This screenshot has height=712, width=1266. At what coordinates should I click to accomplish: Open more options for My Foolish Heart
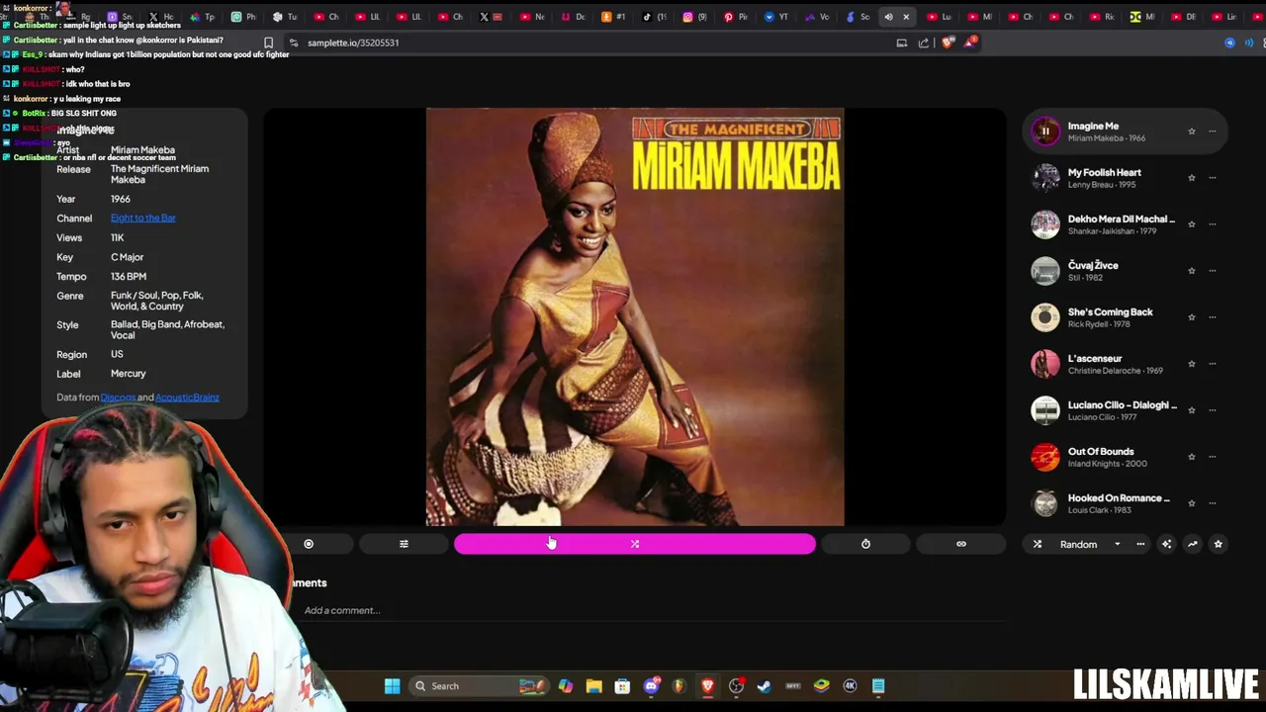pyautogui.click(x=1213, y=178)
